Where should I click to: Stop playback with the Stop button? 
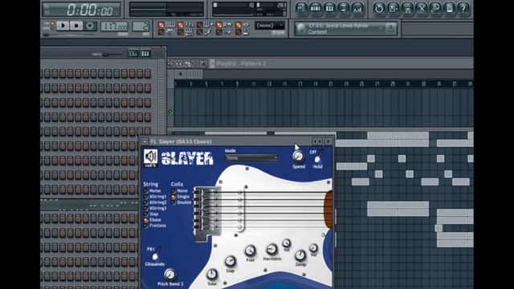click(76, 26)
